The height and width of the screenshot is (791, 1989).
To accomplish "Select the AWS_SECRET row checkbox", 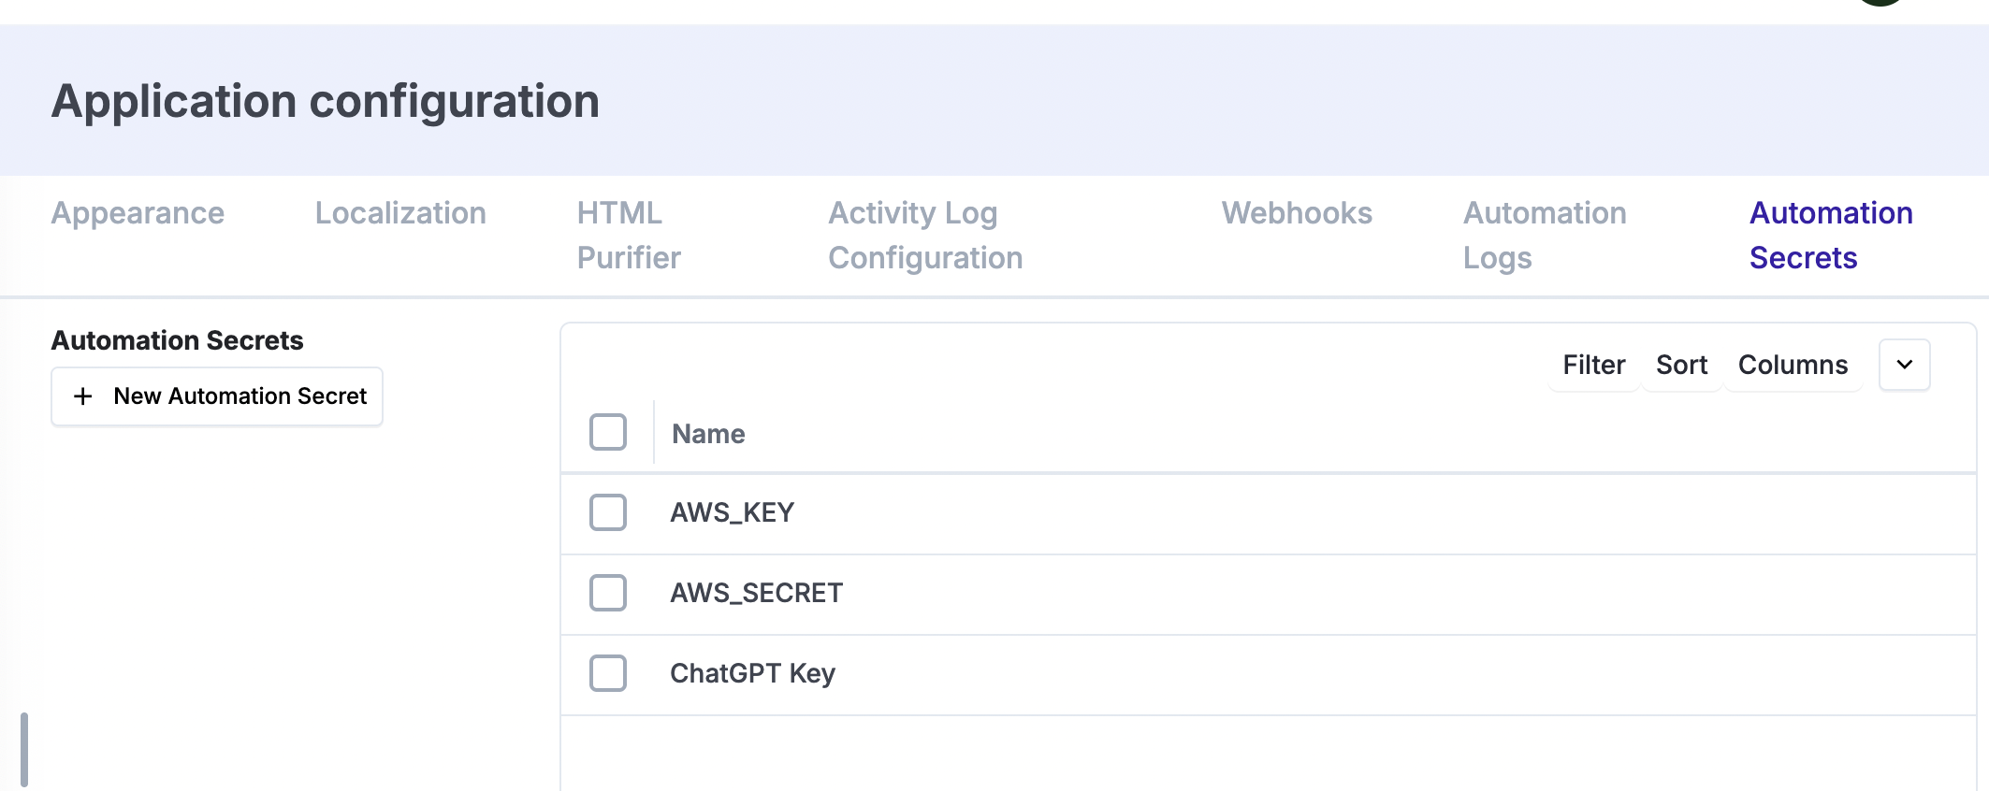I will pyautogui.click(x=608, y=593).
